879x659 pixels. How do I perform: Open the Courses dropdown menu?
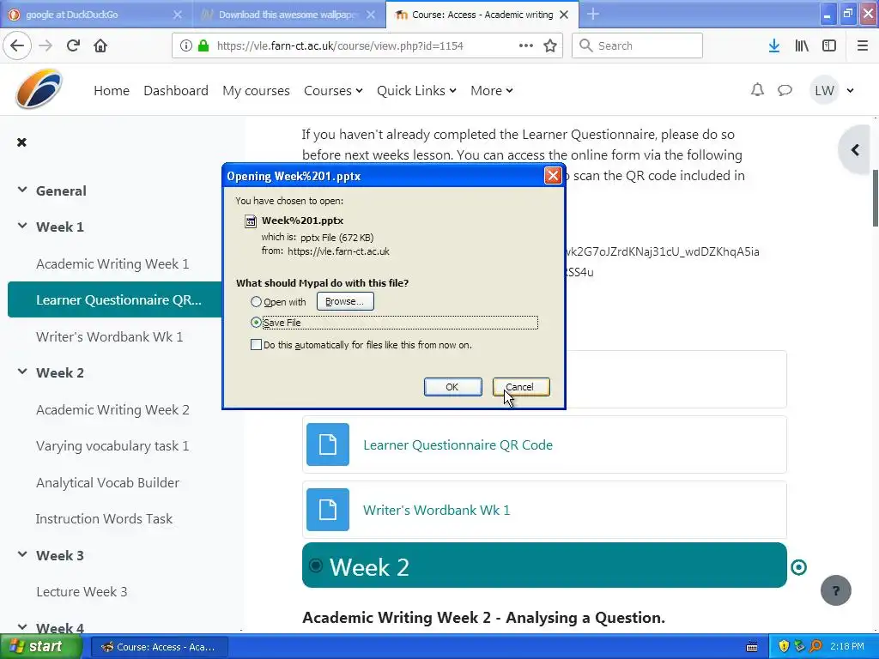[333, 90]
